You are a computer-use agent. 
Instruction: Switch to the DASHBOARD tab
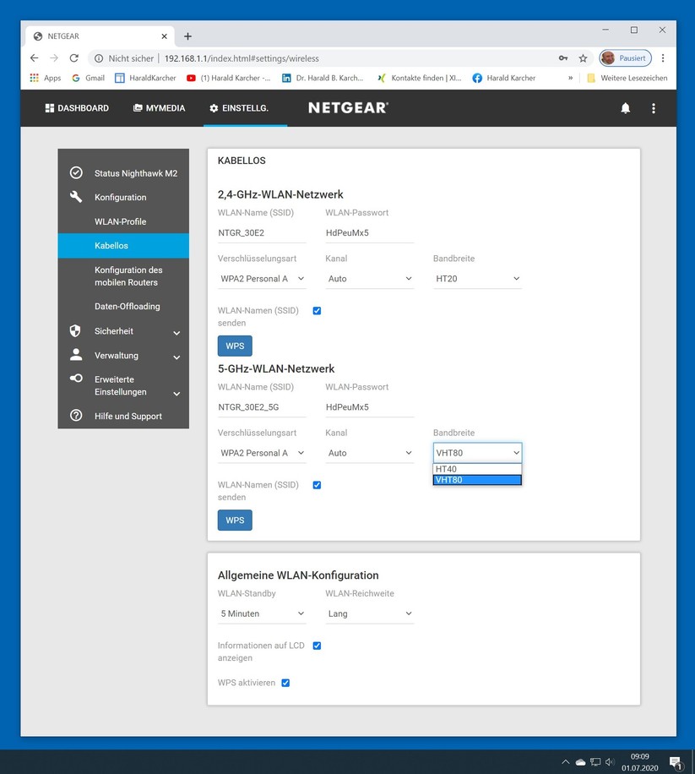pyautogui.click(x=77, y=108)
